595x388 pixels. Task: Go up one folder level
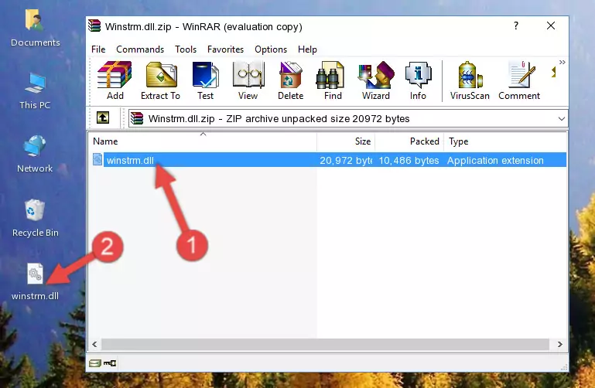(x=103, y=117)
